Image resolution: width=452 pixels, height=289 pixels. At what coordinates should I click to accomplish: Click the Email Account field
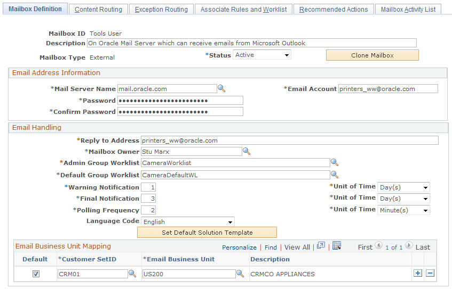point(388,88)
